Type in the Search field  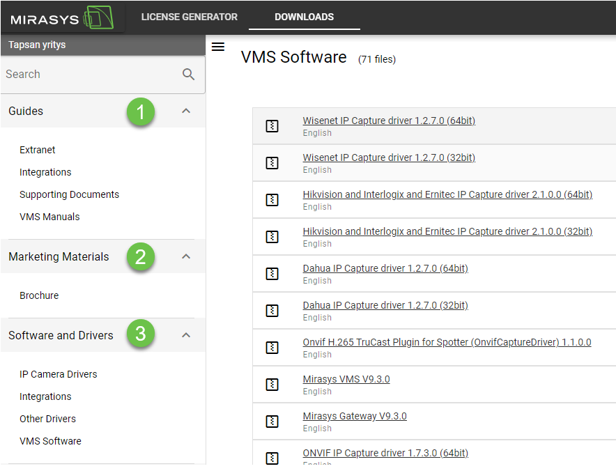(x=91, y=75)
